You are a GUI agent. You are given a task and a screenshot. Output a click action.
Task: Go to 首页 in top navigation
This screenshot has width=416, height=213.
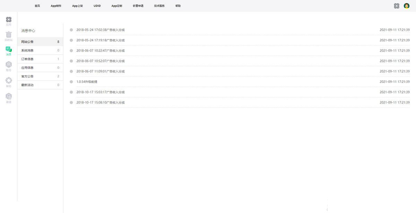[x=37, y=6]
